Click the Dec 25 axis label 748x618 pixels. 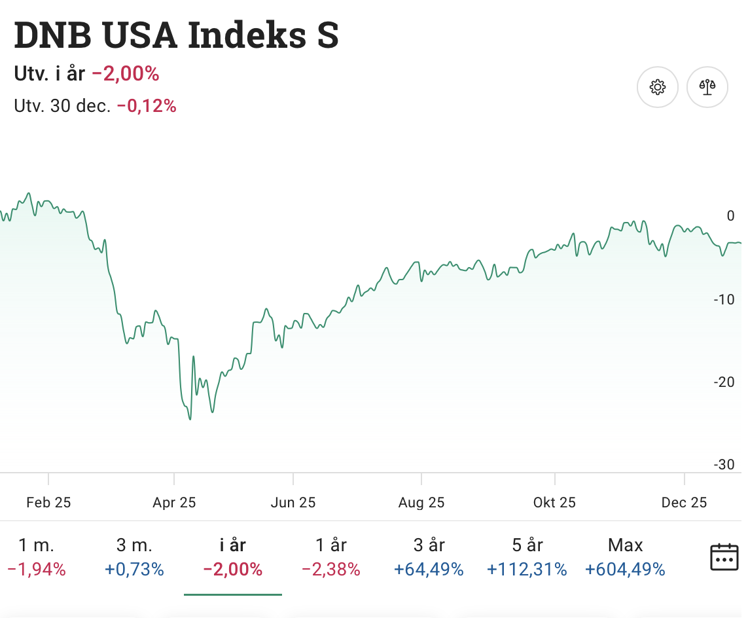pos(684,503)
